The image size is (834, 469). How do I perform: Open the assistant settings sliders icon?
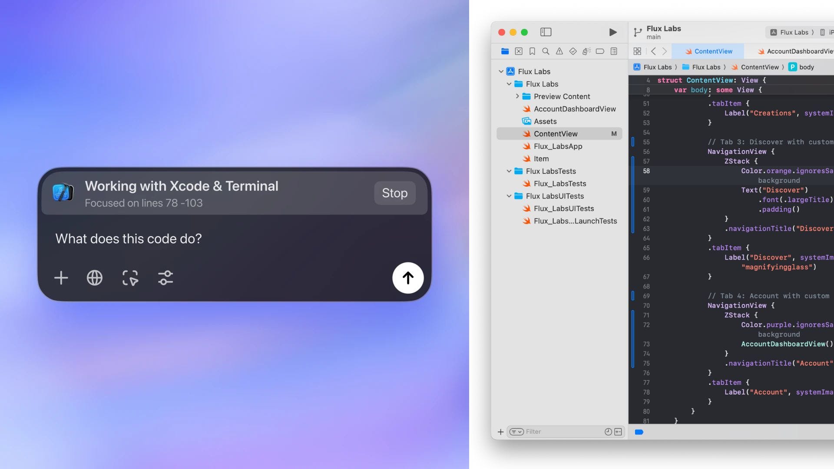tap(165, 278)
